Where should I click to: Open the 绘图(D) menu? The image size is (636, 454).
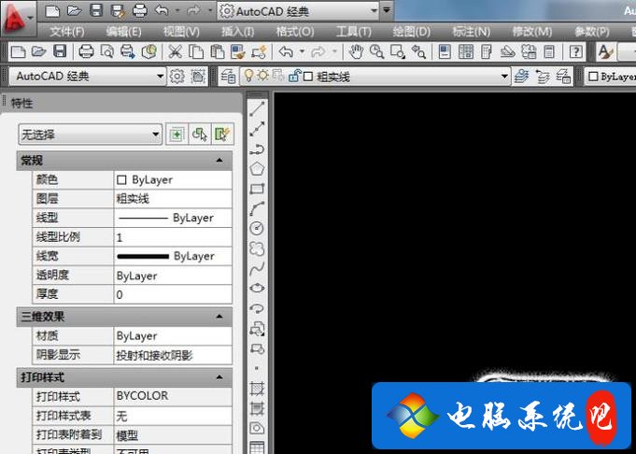[x=411, y=32]
